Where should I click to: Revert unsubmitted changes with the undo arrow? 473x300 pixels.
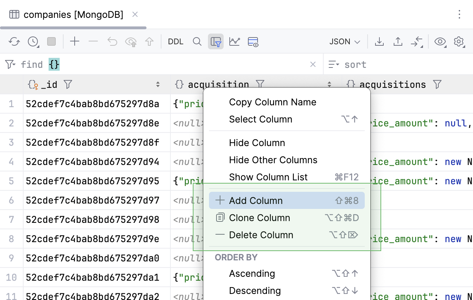tap(112, 41)
